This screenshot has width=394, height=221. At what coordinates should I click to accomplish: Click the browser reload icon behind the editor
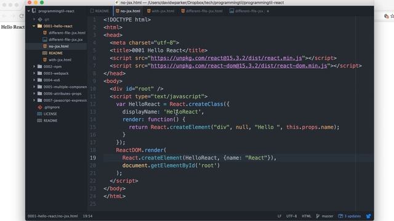tap(22, 16)
